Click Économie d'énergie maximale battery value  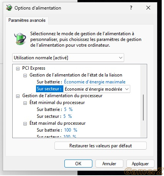click(95, 82)
